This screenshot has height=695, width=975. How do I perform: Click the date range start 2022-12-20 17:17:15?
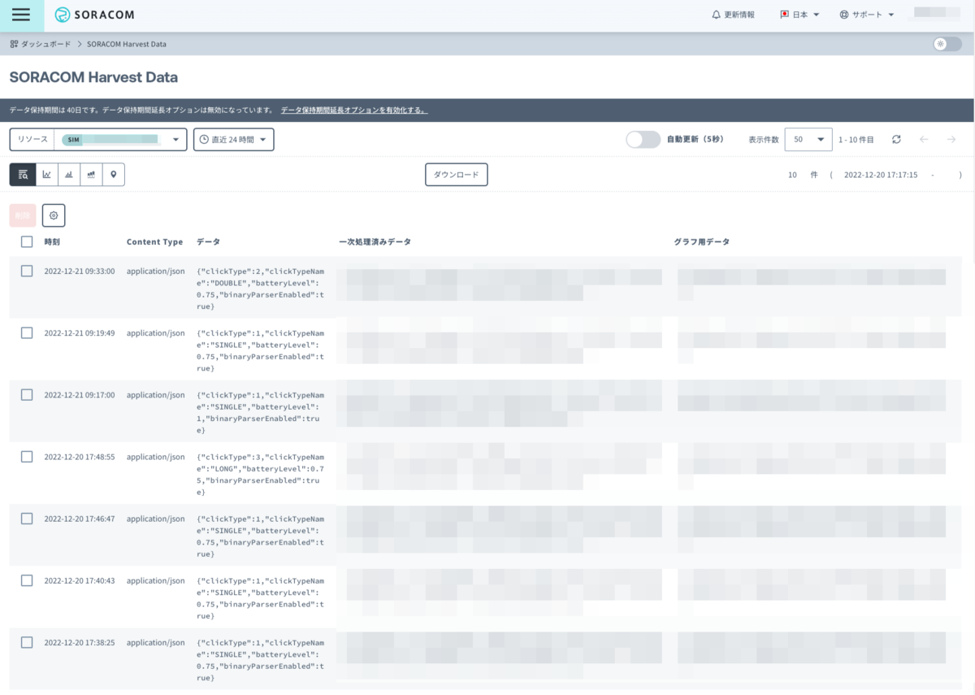(x=881, y=175)
